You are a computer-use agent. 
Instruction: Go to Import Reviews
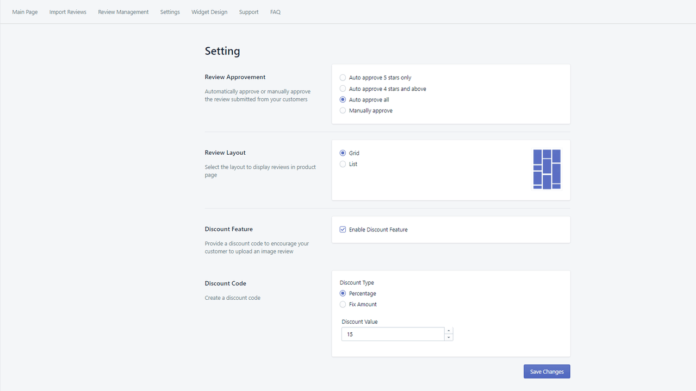(68, 12)
